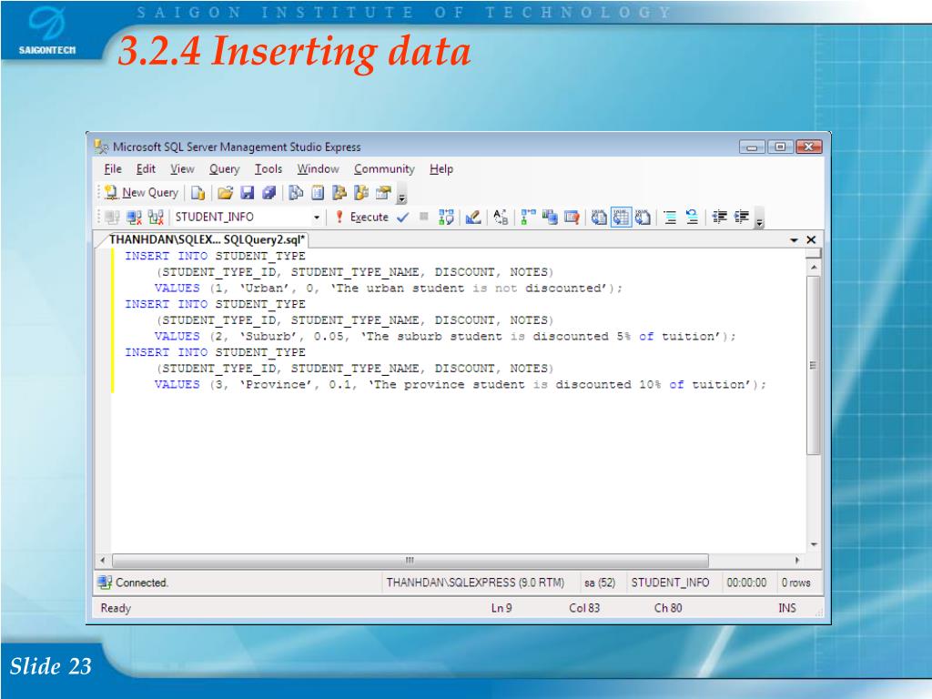Click the 'sa (52)' login status entry
Screen dimensions: 932x699
600,582
